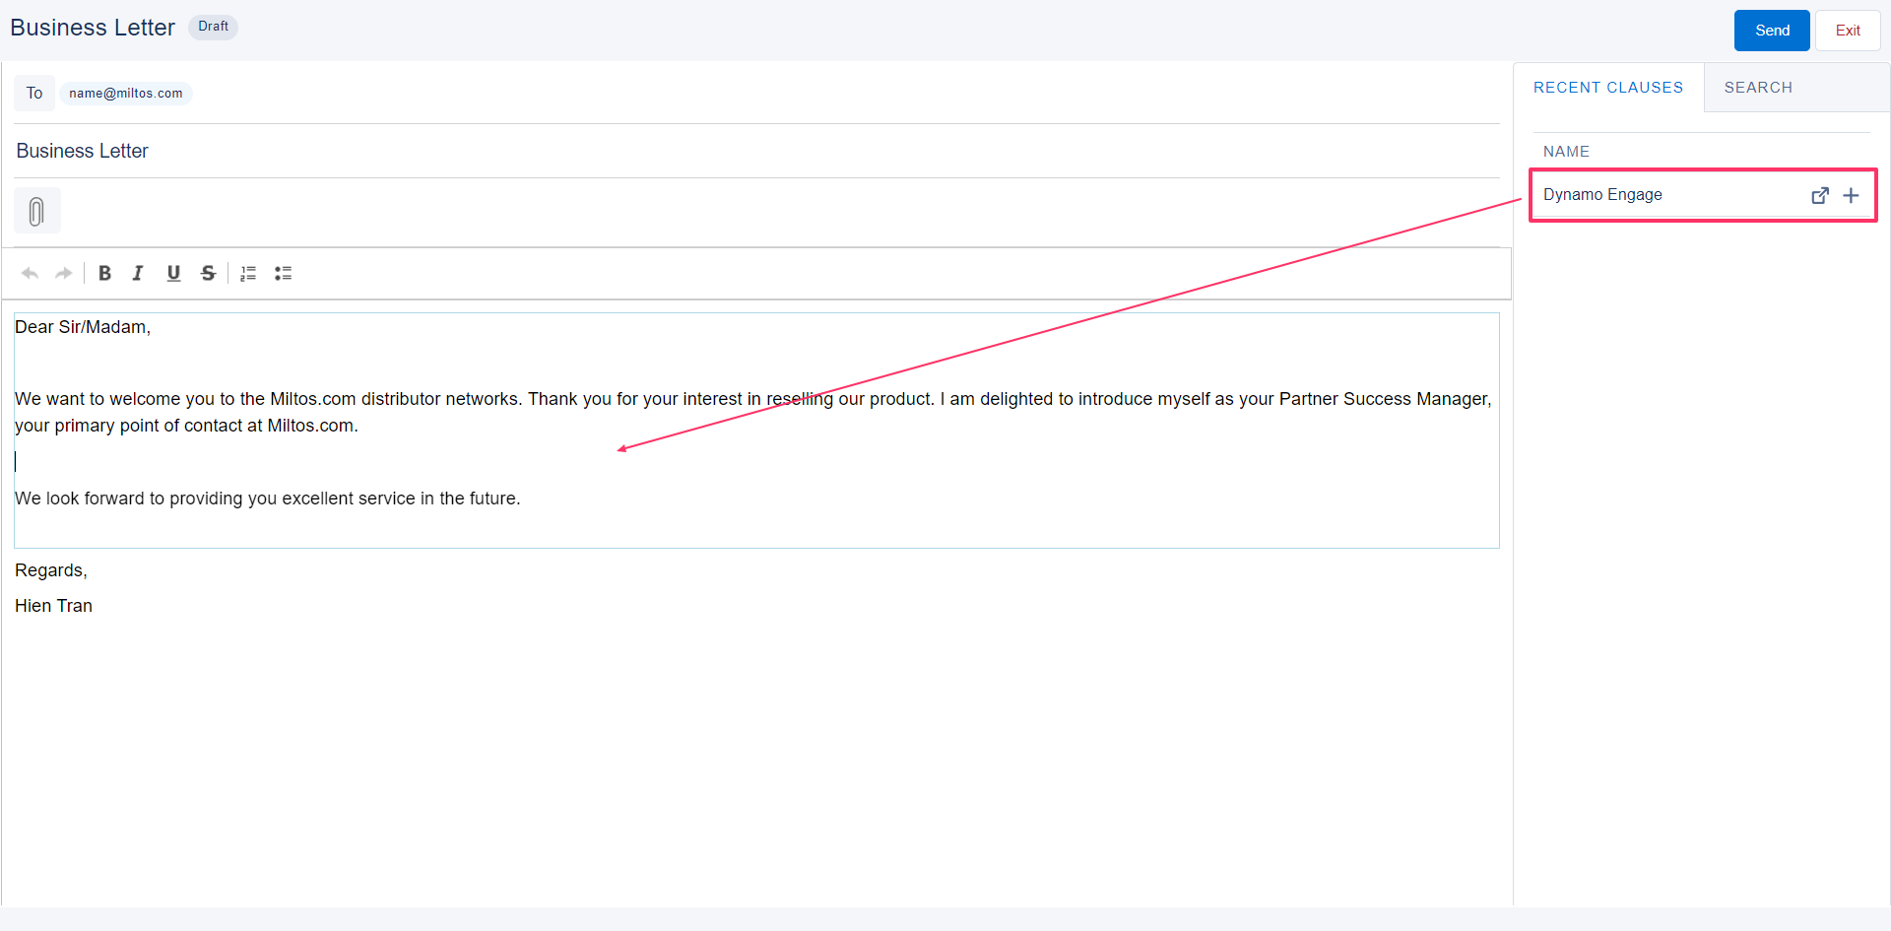The height and width of the screenshot is (931, 1891).
Task: Toggle bold formatting
Action: tap(104, 273)
